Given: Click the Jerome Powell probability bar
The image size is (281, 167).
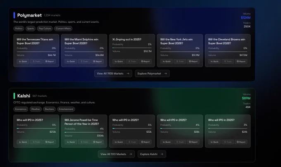Looking at the screenshot, I should point(84,132).
